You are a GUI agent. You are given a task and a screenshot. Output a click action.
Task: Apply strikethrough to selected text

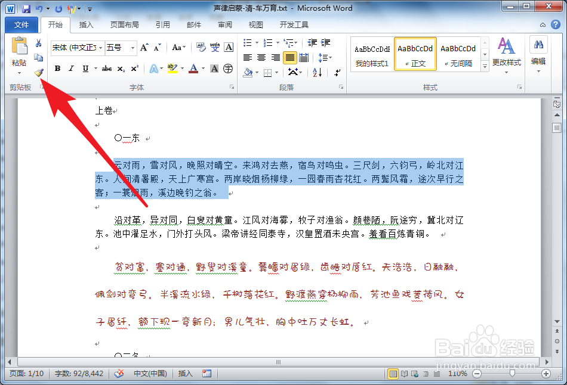click(x=107, y=69)
